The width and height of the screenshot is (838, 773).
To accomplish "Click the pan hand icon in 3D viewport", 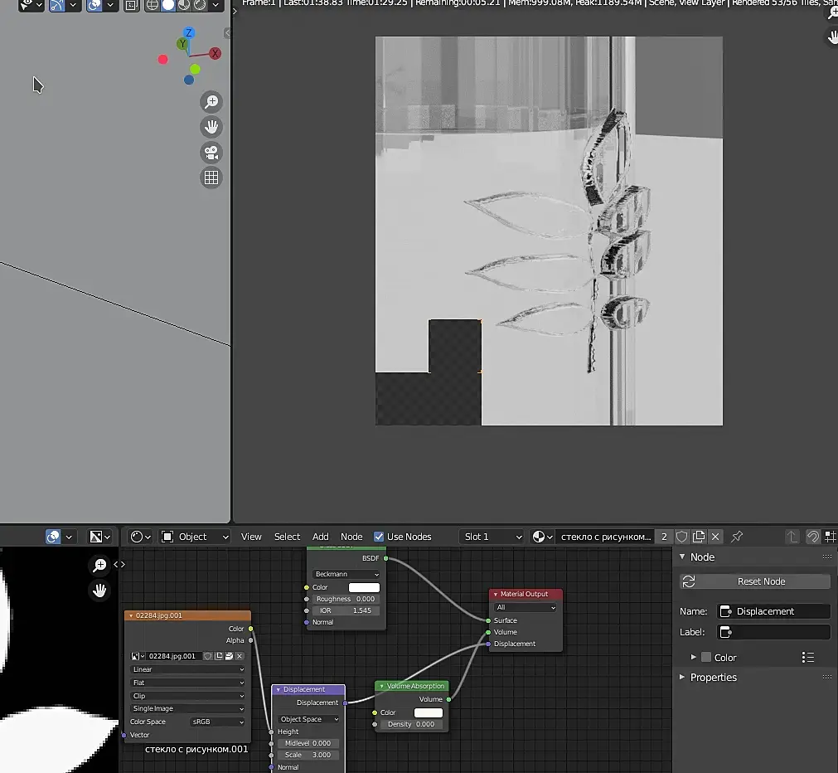I will pos(211,127).
